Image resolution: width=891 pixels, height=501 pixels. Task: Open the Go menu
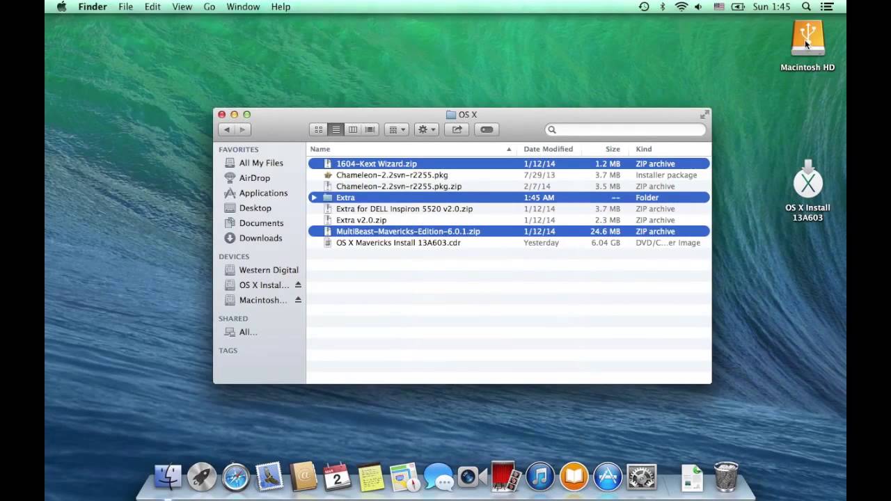pos(210,7)
